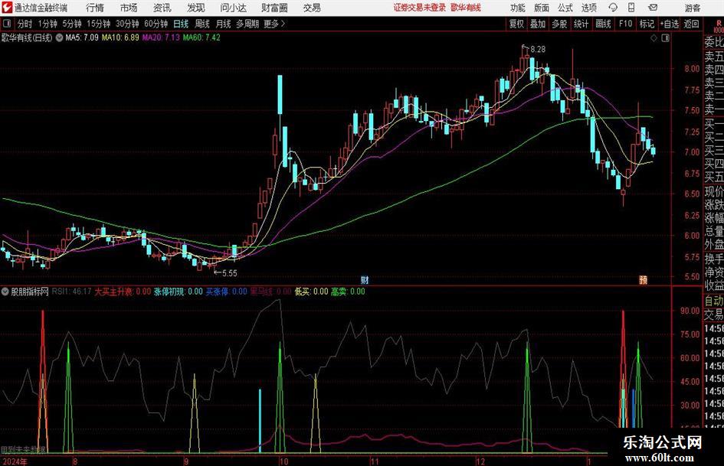Open the 财富圈 menu
The width and height of the screenshot is (724, 466).
coord(274,8)
